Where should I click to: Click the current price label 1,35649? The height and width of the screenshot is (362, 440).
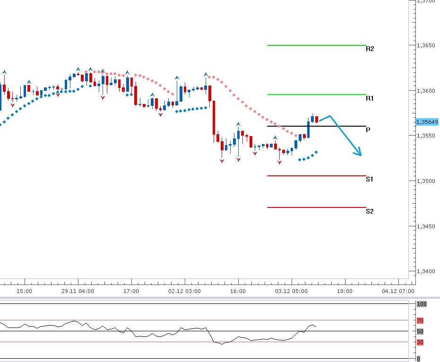point(427,122)
